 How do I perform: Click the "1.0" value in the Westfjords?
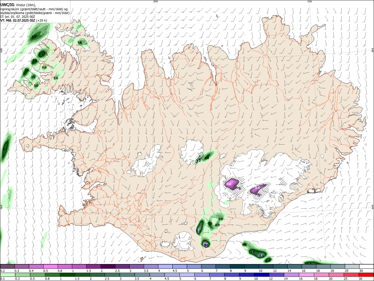(x=36, y=86)
